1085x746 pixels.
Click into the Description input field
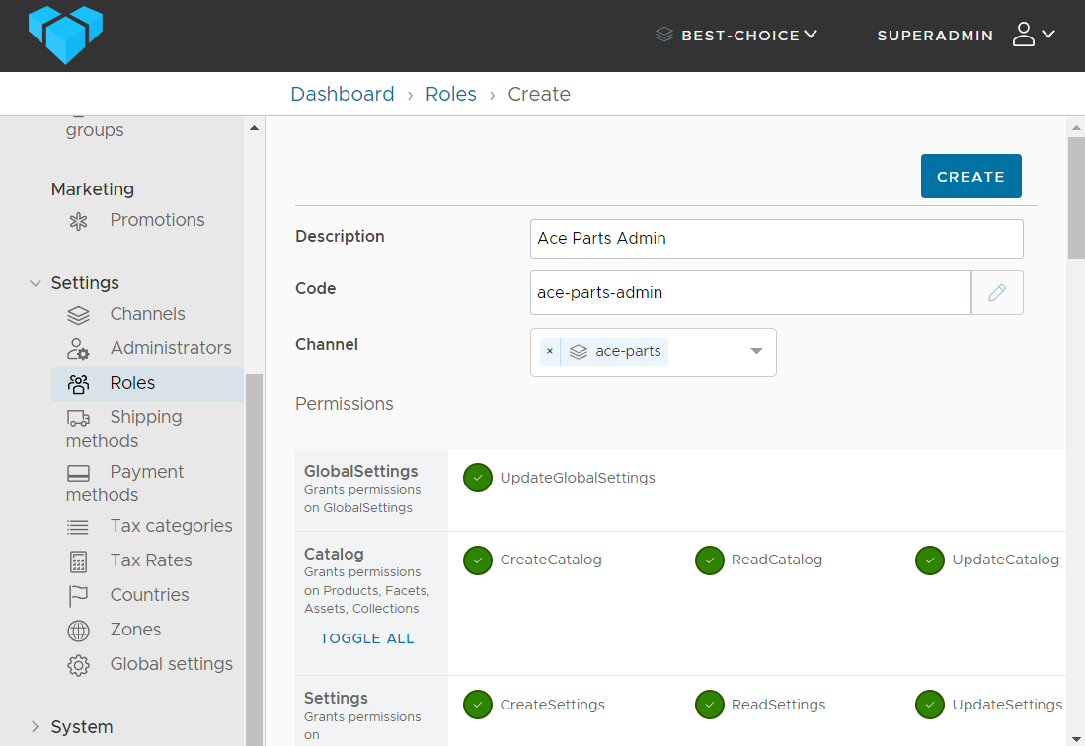[x=776, y=239]
